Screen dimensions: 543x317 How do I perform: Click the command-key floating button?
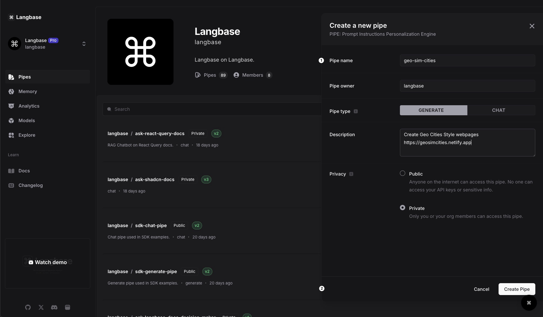(529, 303)
